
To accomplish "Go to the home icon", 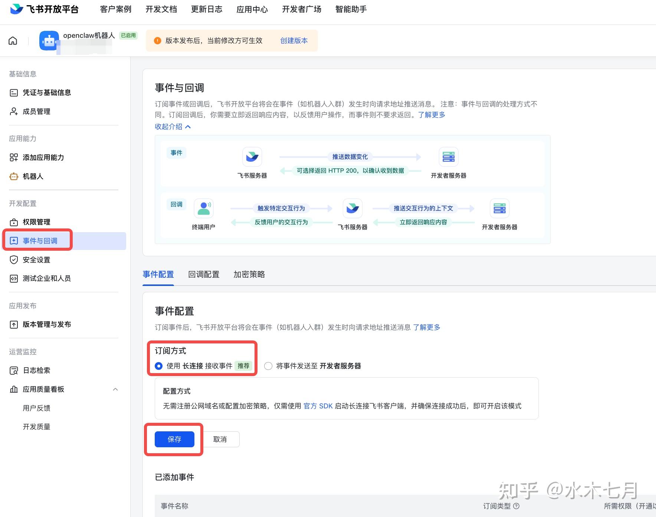I will pos(13,41).
